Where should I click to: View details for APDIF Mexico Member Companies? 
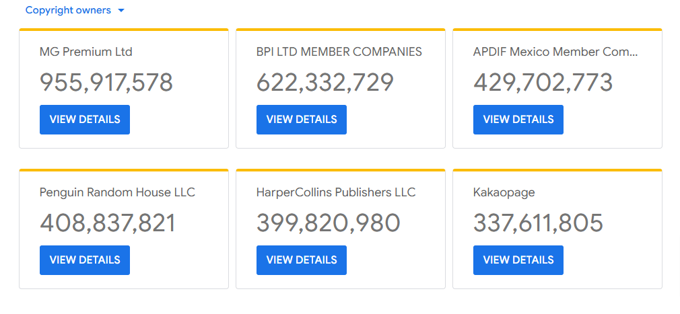518,120
